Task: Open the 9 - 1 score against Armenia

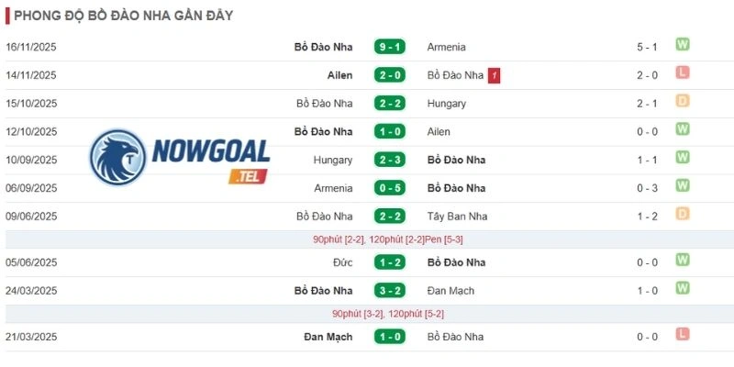Action: click(x=389, y=47)
